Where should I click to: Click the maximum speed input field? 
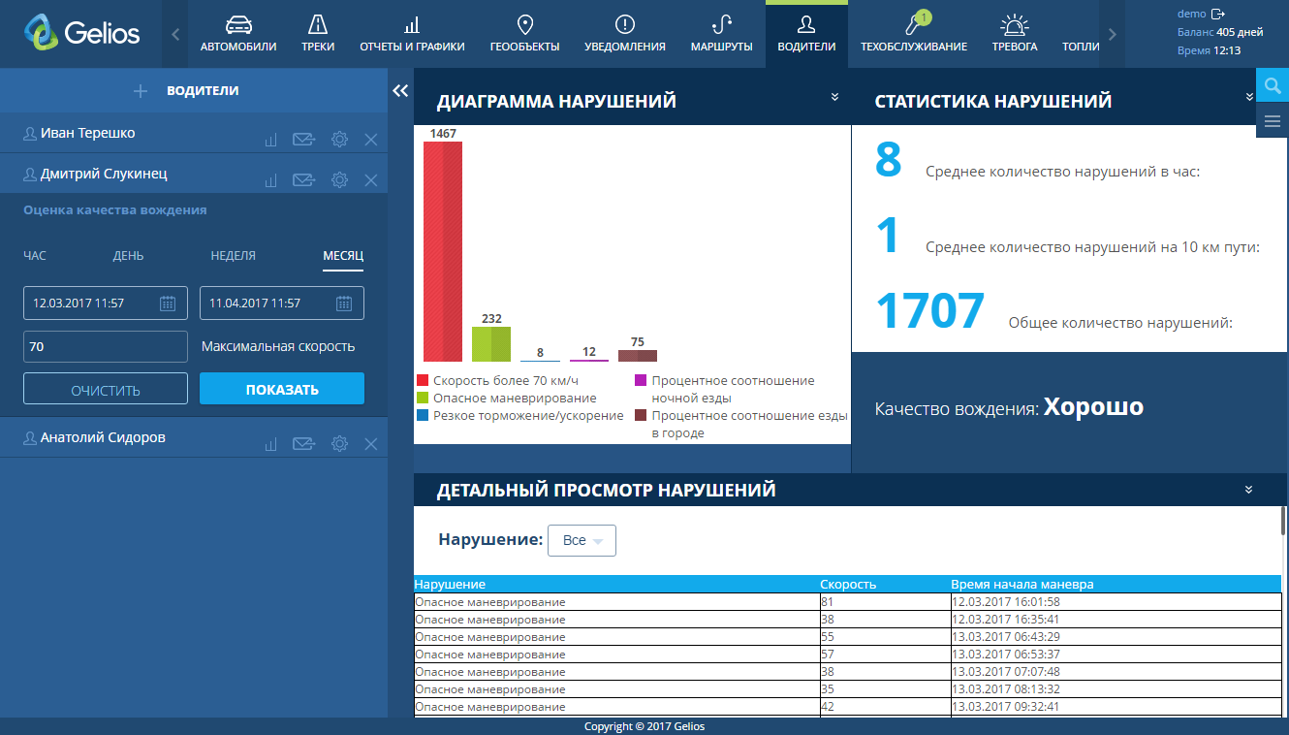tap(106, 346)
